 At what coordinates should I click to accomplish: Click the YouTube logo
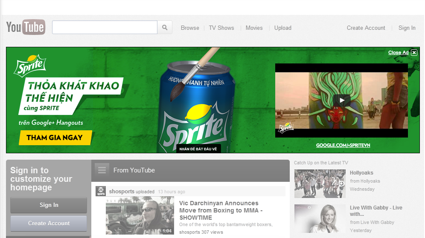pyautogui.click(x=26, y=27)
